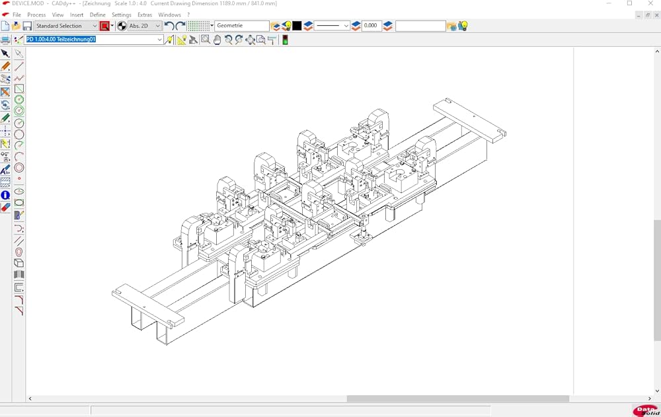Screen dimensions: 661x417
Task: Open file with the folder icon
Action: point(17,26)
